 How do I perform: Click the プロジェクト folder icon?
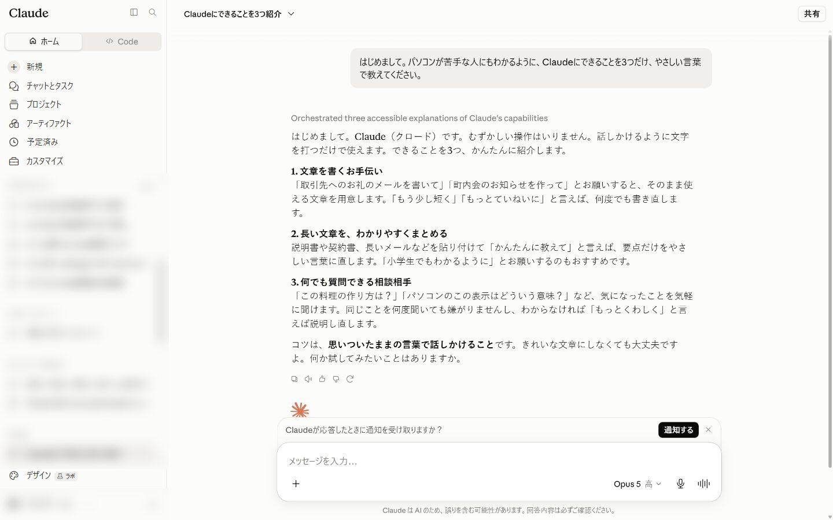(14, 105)
